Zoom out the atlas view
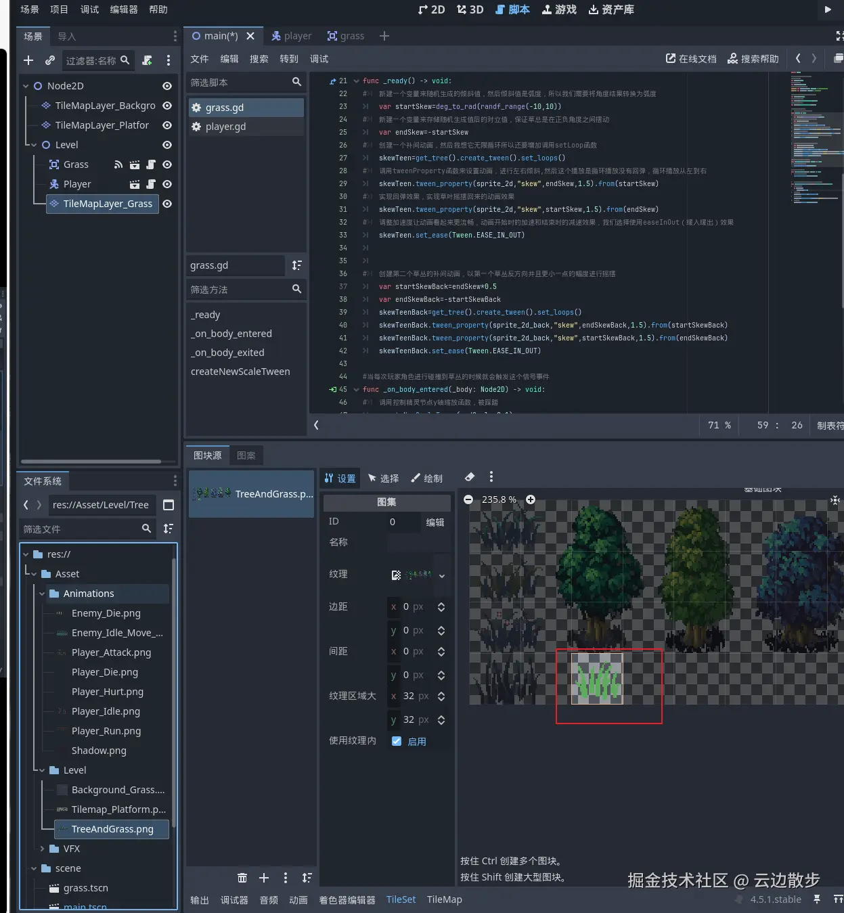 [468, 499]
